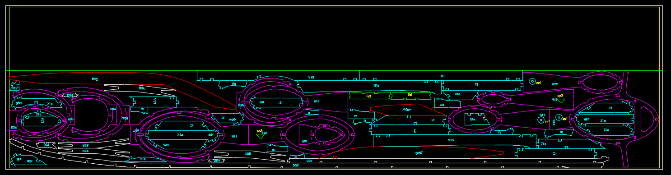Click the W06 part label

pyautogui.click(x=125, y=119)
